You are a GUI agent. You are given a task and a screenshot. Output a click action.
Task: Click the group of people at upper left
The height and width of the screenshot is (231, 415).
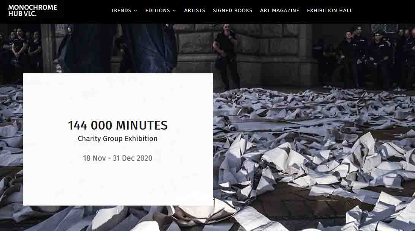[21, 50]
